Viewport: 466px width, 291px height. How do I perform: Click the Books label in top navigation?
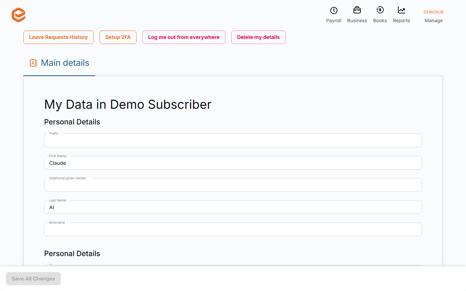(x=380, y=21)
